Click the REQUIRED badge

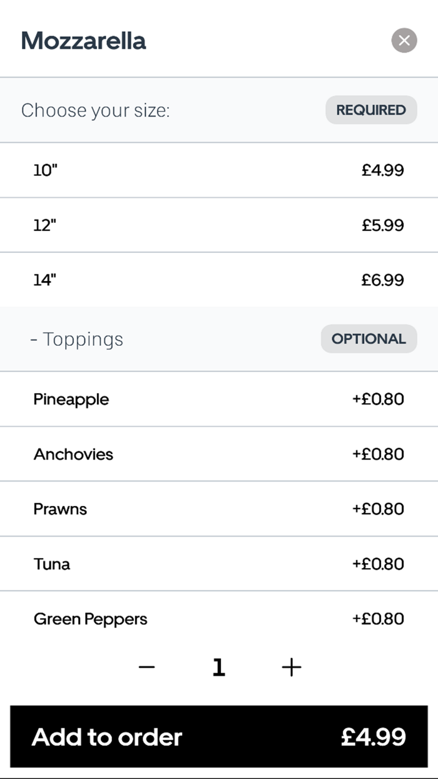[371, 110]
